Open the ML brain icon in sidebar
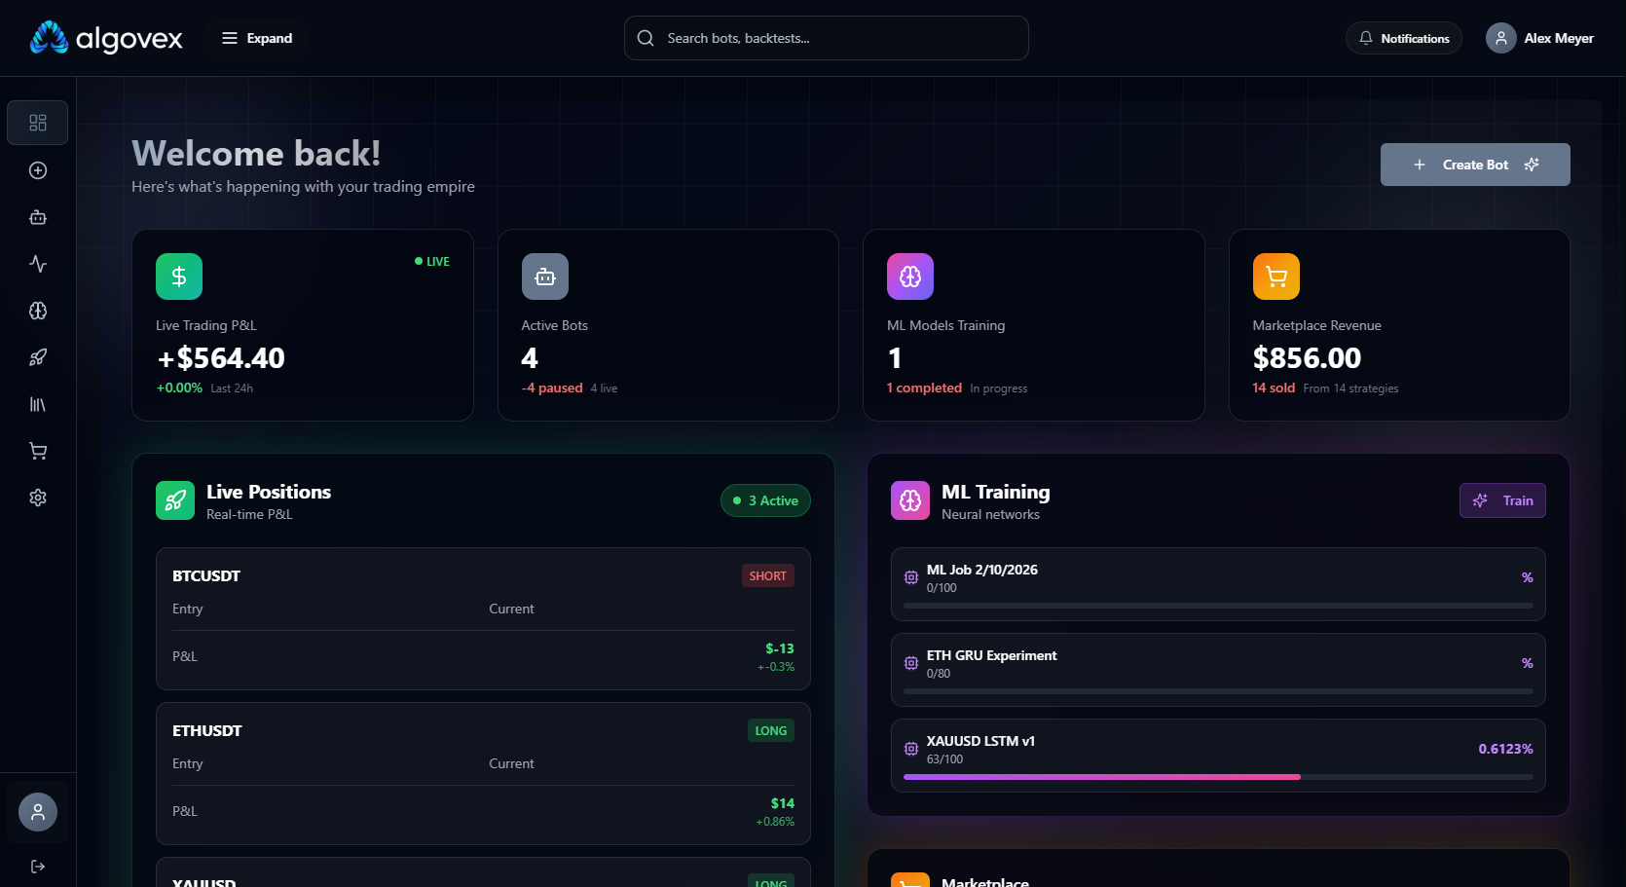Image resolution: width=1626 pixels, height=887 pixels. tap(38, 311)
